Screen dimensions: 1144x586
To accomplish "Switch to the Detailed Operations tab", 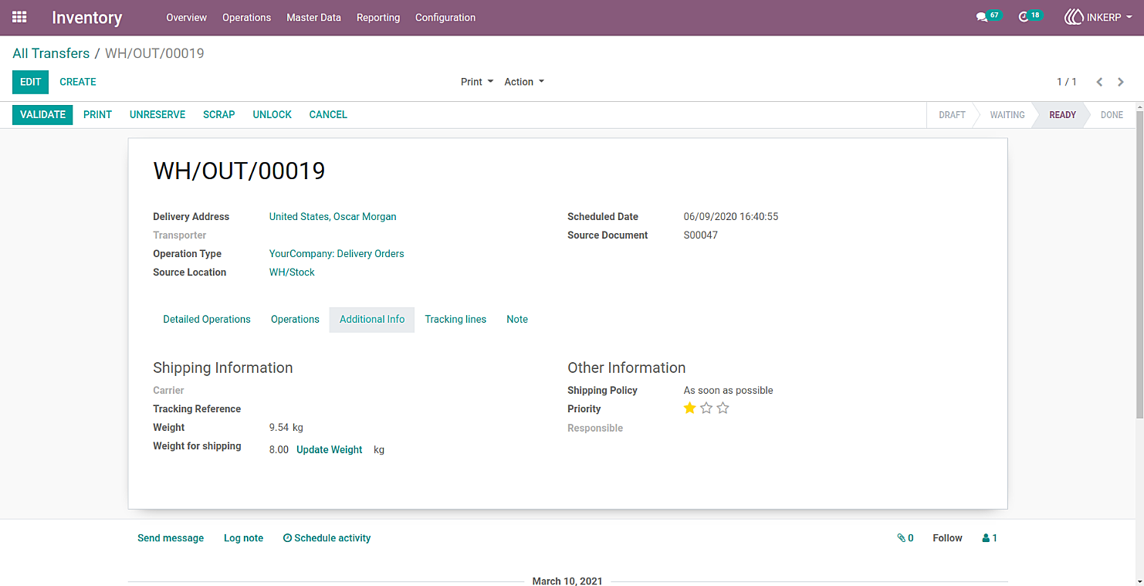I will (x=207, y=320).
